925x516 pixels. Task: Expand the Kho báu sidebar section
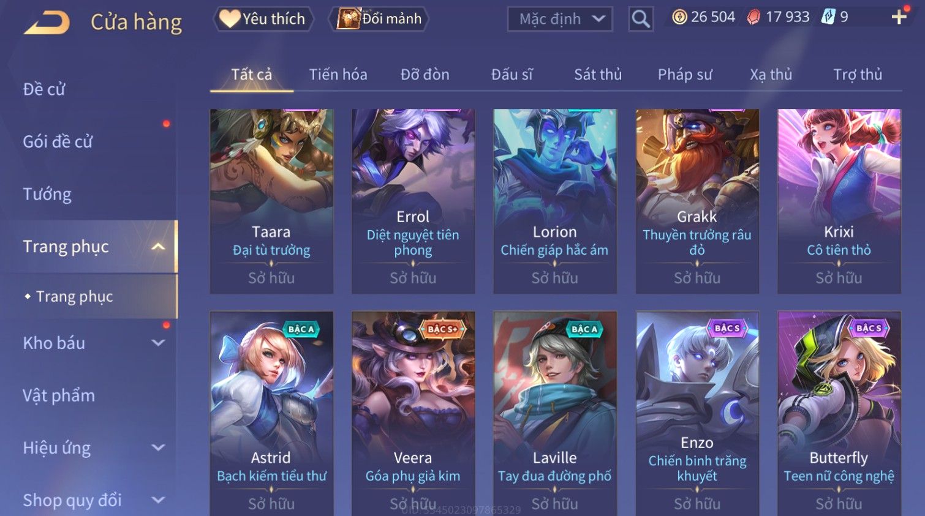click(x=158, y=343)
